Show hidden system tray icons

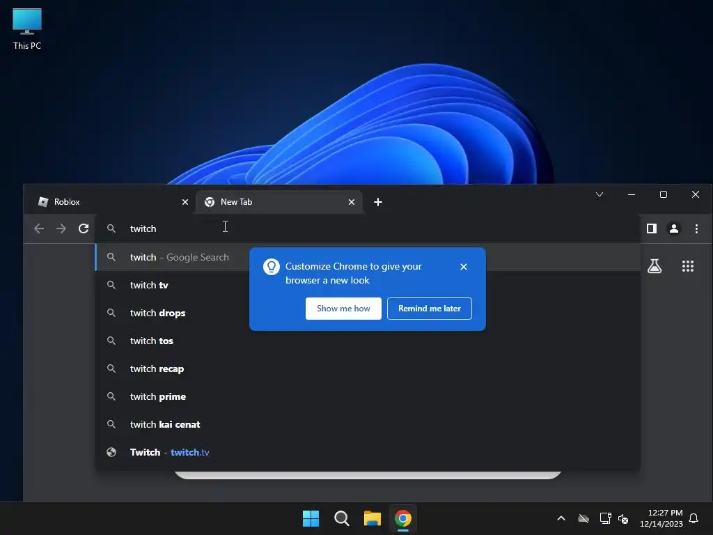[x=561, y=518]
